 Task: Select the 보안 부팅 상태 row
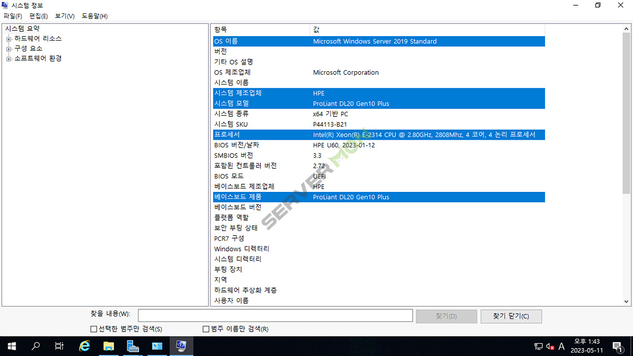pos(379,228)
